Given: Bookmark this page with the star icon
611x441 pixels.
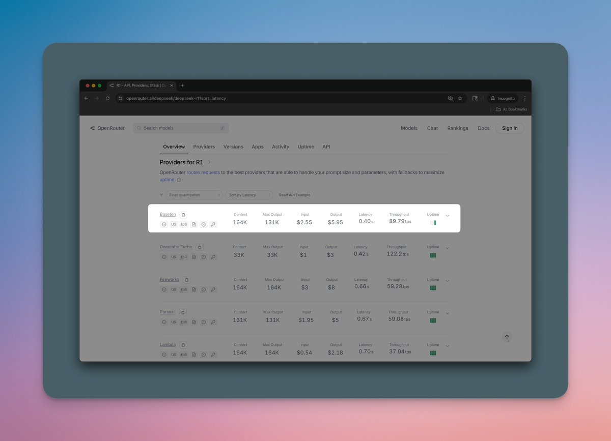Looking at the screenshot, I should coord(460,98).
